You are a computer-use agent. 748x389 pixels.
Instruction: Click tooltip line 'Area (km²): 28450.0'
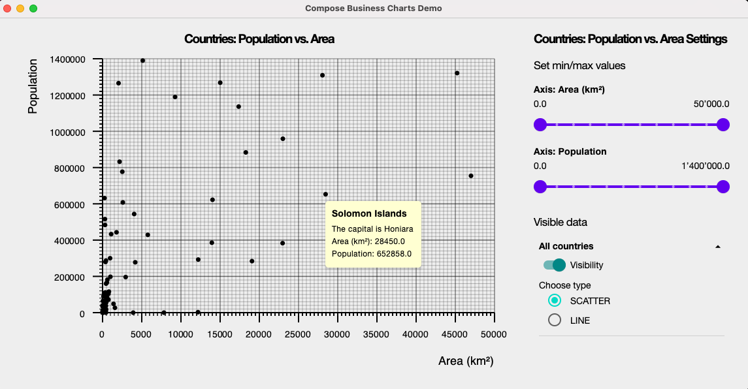click(x=368, y=241)
